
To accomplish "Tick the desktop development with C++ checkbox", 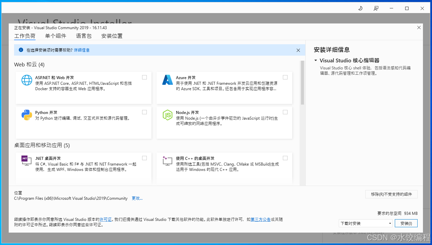I will pos(285,158).
